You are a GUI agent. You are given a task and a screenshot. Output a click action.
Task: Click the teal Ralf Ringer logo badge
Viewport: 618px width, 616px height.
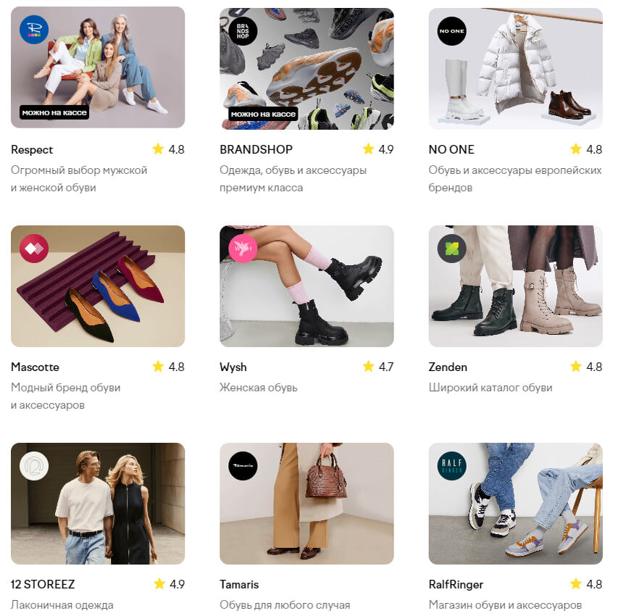451,466
